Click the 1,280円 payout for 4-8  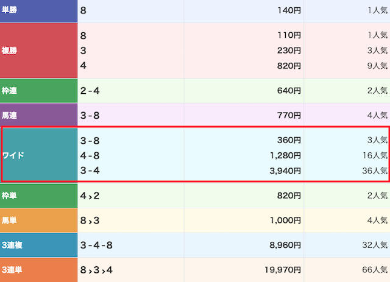click(284, 155)
